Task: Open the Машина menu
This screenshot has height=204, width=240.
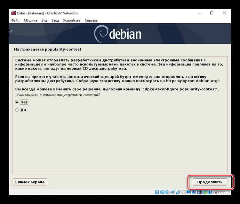Action: [30, 20]
